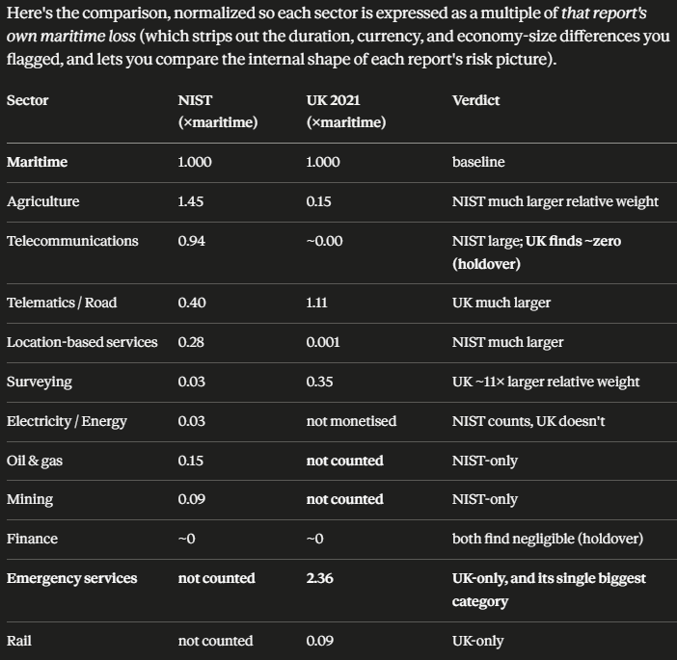Click the Agriculture NIST value 1.45
This screenshot has height=660, width=677.
(190, 201)
